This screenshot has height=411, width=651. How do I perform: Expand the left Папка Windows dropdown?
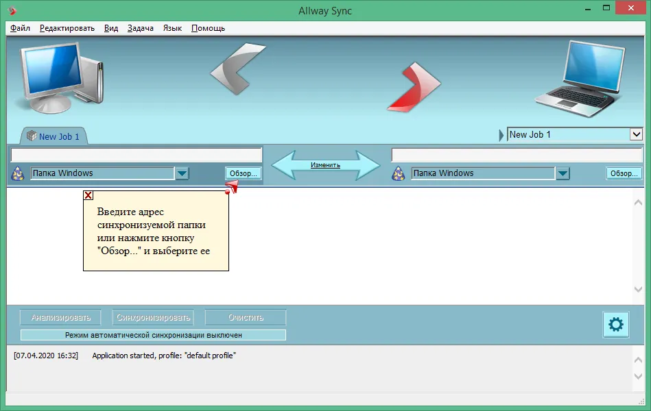[182, 173]
